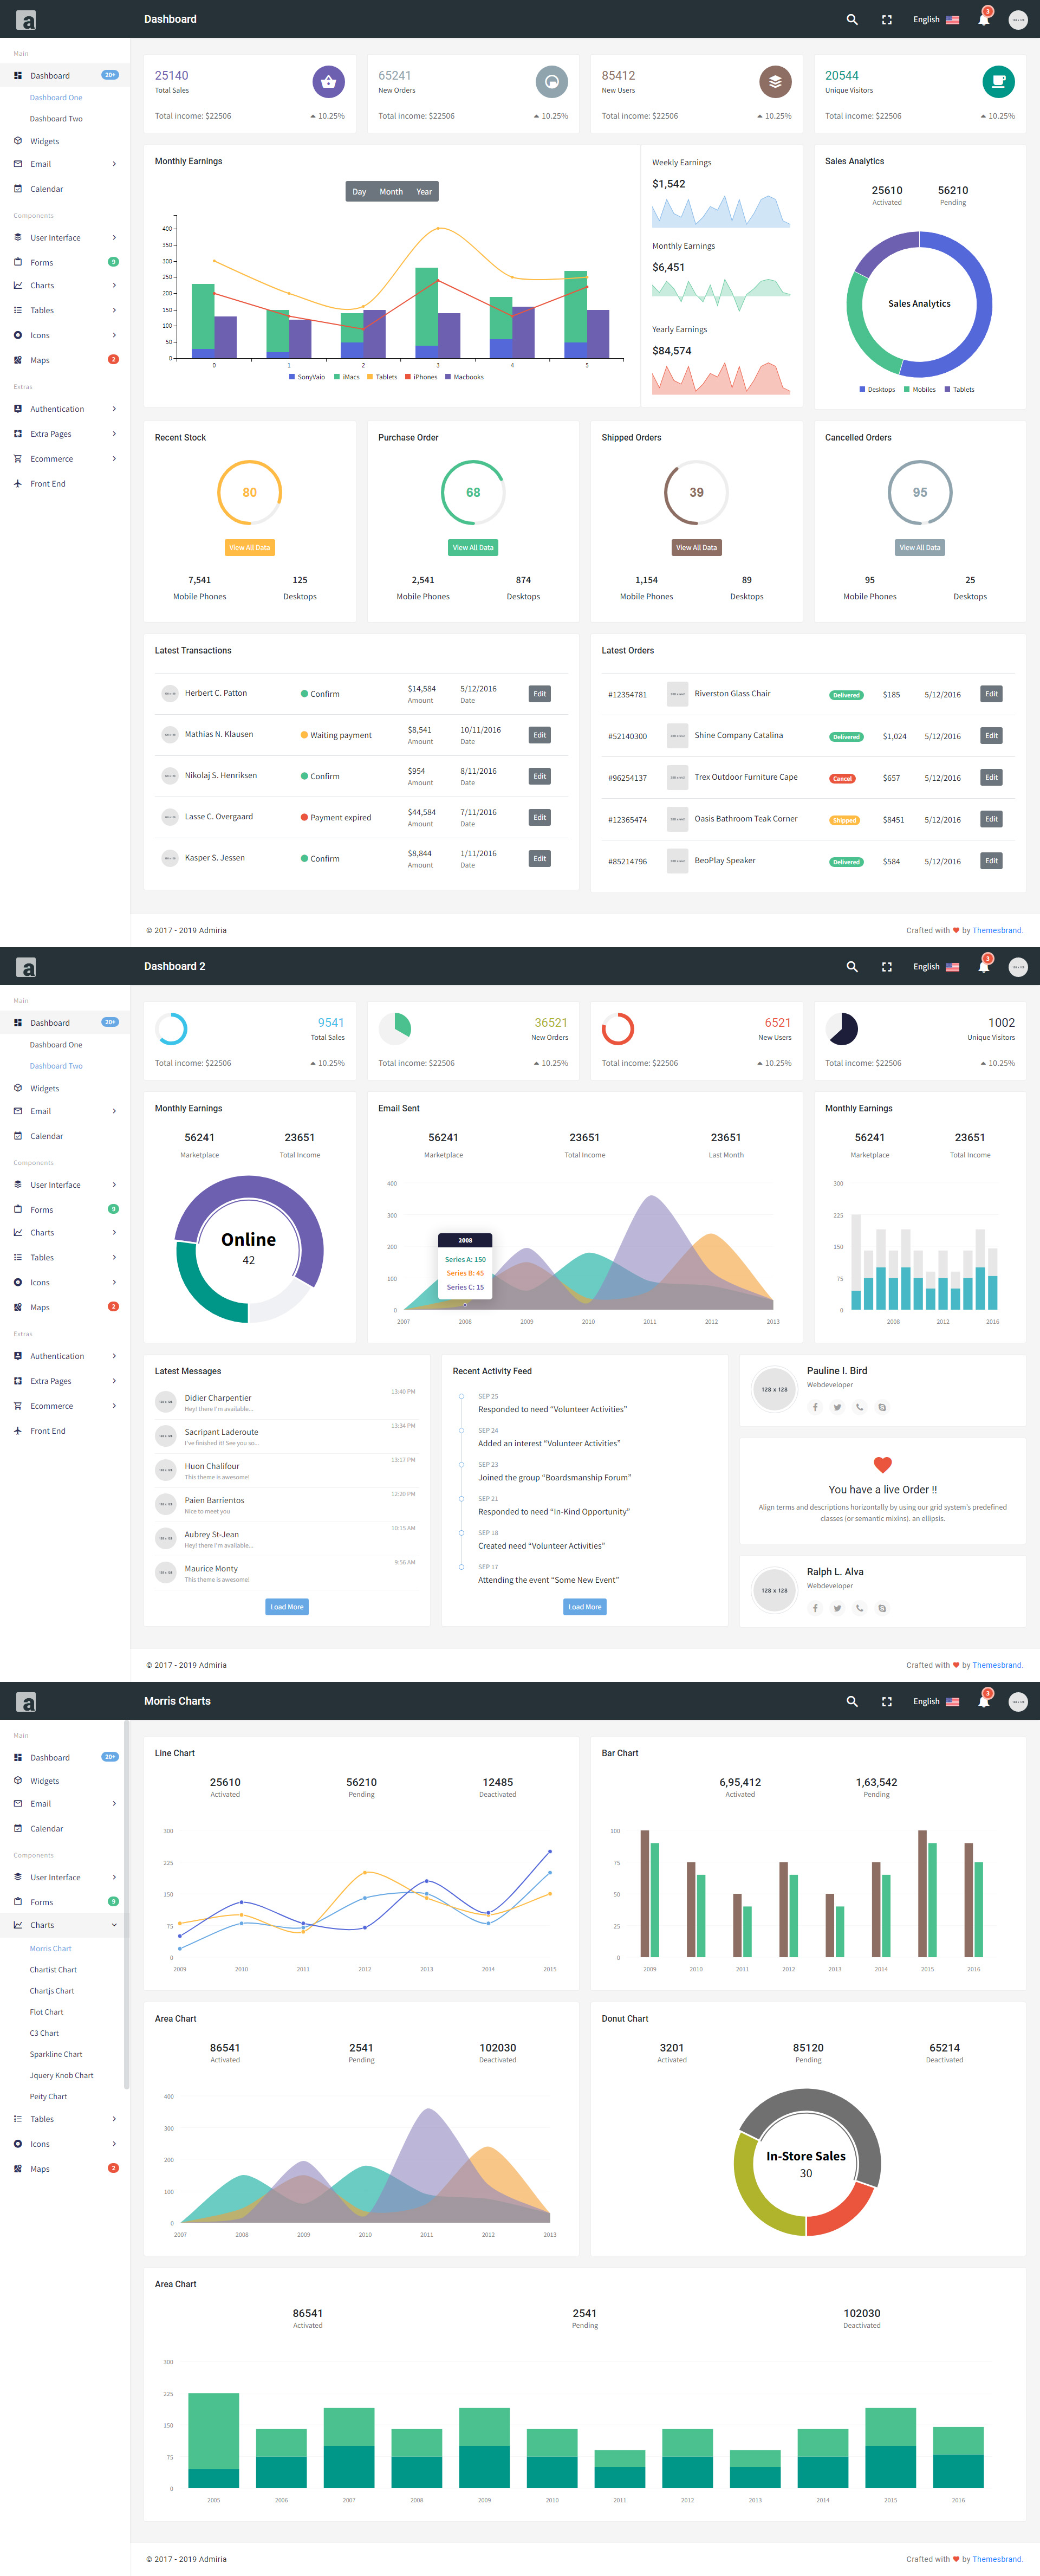
Task: Click the search icon in the Dashboard header
Action: pyautogui.click(x=852, y=19)
